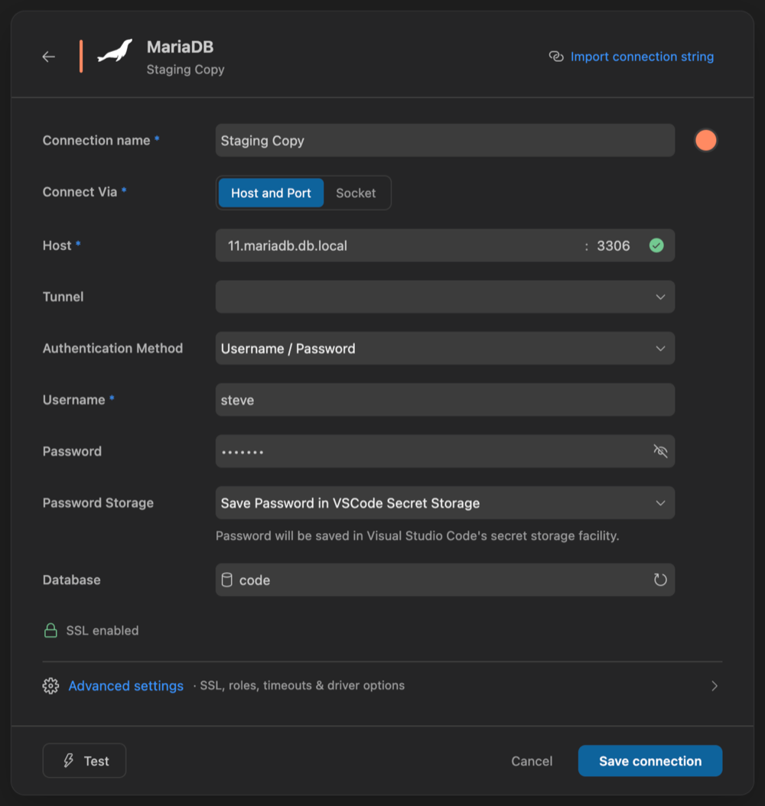Click the Staging Copy subtitle in header

pyautogui.click(x=186, y=70)
